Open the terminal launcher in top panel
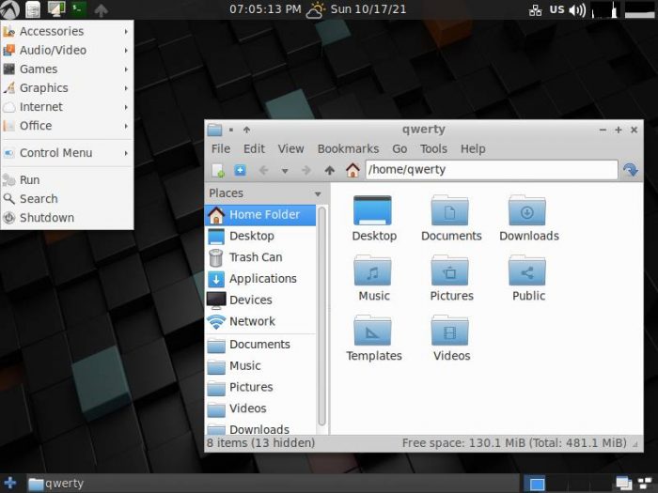658x493 pixels. click(x=79, y=9)
